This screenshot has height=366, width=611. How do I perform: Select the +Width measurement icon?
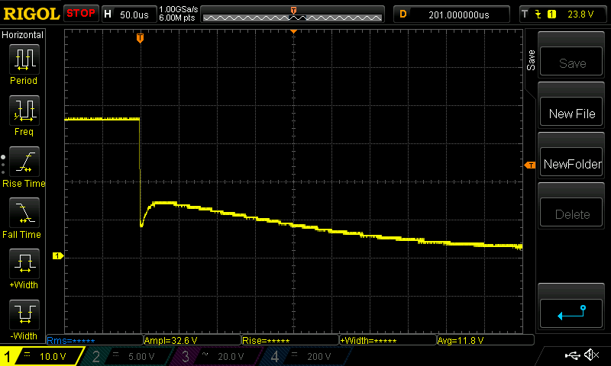click(24, 265)
